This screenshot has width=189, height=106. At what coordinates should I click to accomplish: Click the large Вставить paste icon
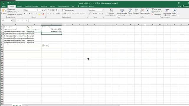(4, 11)
